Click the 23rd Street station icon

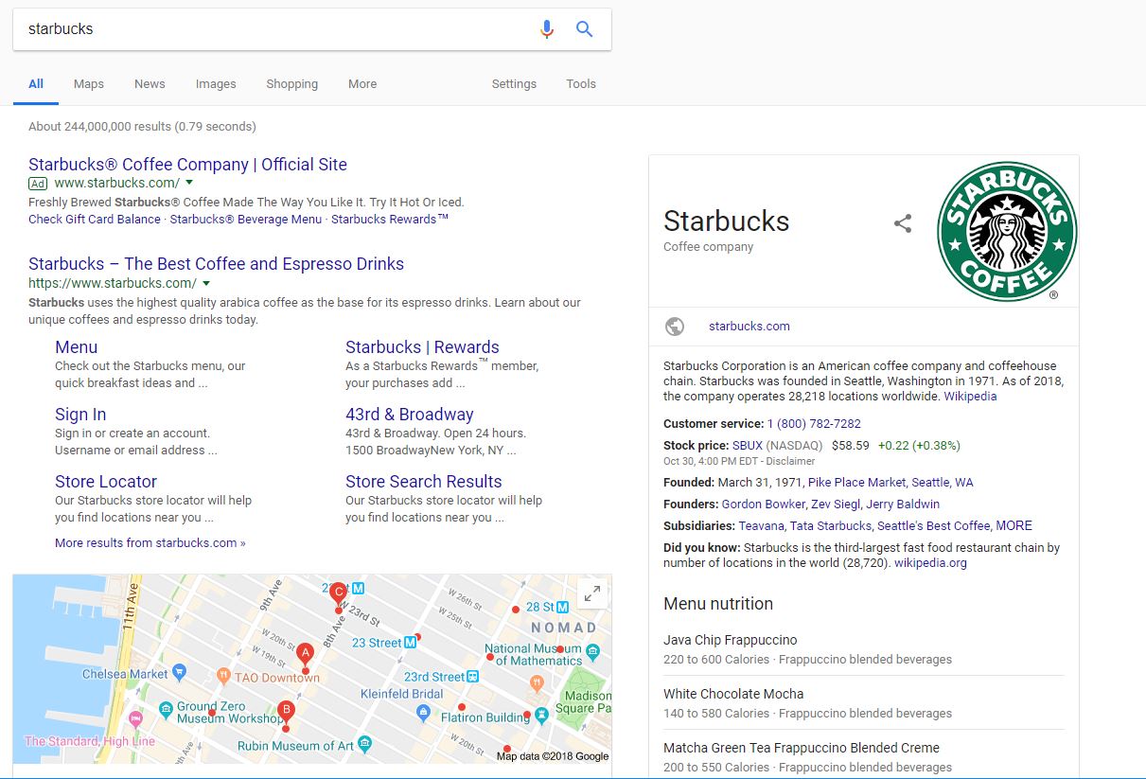(473, 677)
